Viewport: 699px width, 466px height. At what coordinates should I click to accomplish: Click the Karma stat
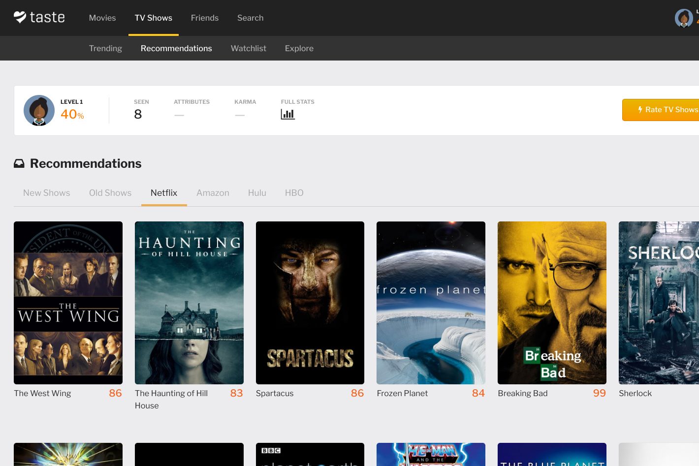point(245,109)
